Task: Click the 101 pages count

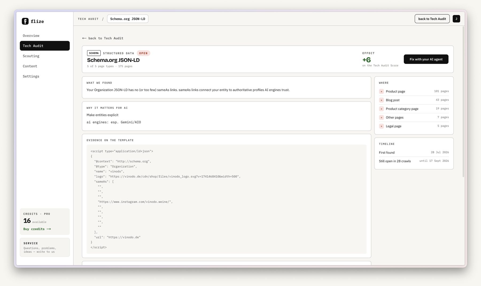Action: 441,91
